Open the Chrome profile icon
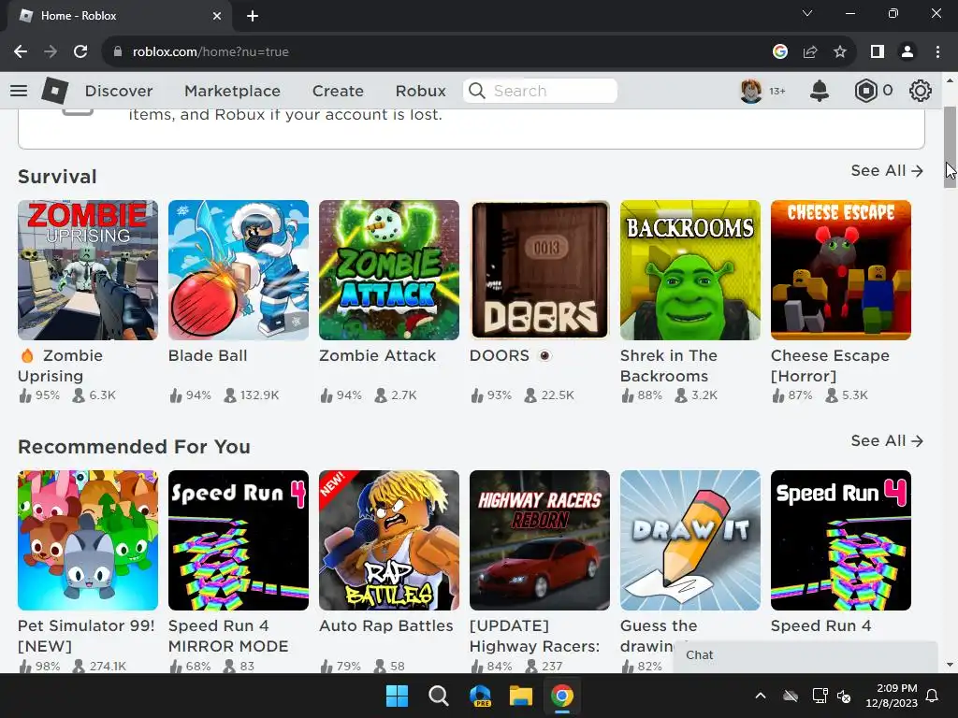The height and width of the screenshot is (718, 958). pos(907,52)
